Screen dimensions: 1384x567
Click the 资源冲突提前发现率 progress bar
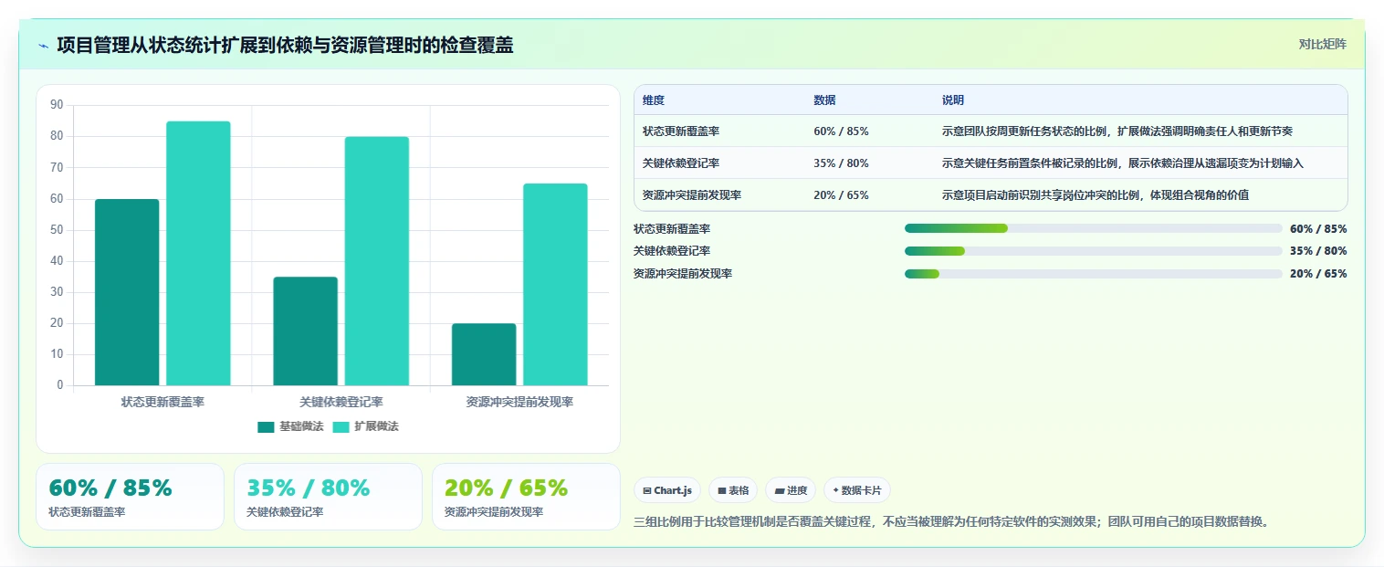pyautogui.click(x=1094, y=274)
